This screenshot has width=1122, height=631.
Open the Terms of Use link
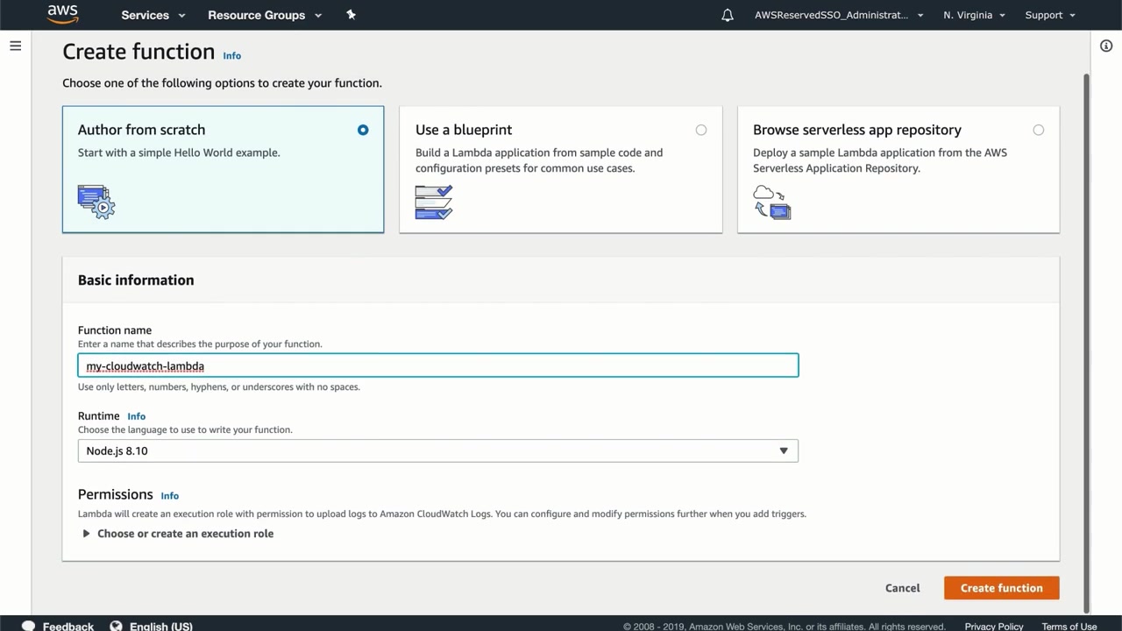pyautogui.click(x=1069, y=627)
